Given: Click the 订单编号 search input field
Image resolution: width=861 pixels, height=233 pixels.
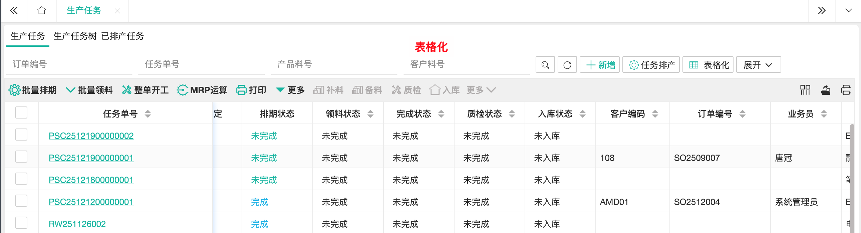Looking at the screenshot, I should click(x=69, y=64).
